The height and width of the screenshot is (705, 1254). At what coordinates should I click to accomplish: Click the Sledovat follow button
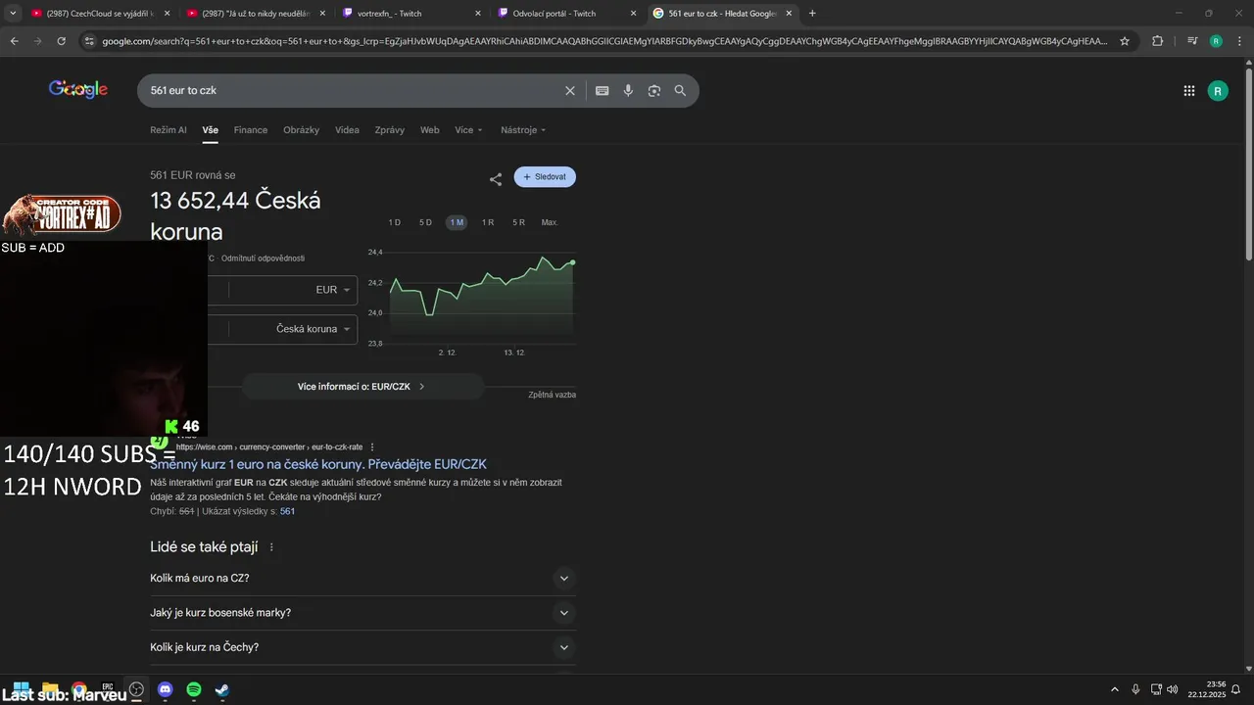pos(545,177)
